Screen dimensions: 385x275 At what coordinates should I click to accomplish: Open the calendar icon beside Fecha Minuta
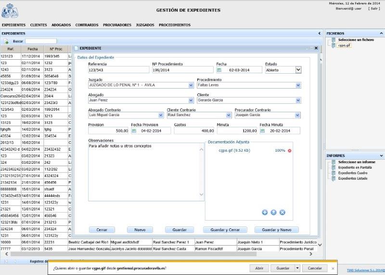pos(264,131)
